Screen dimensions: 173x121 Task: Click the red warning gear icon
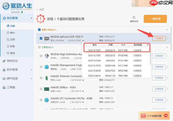[x=40, y=19]
